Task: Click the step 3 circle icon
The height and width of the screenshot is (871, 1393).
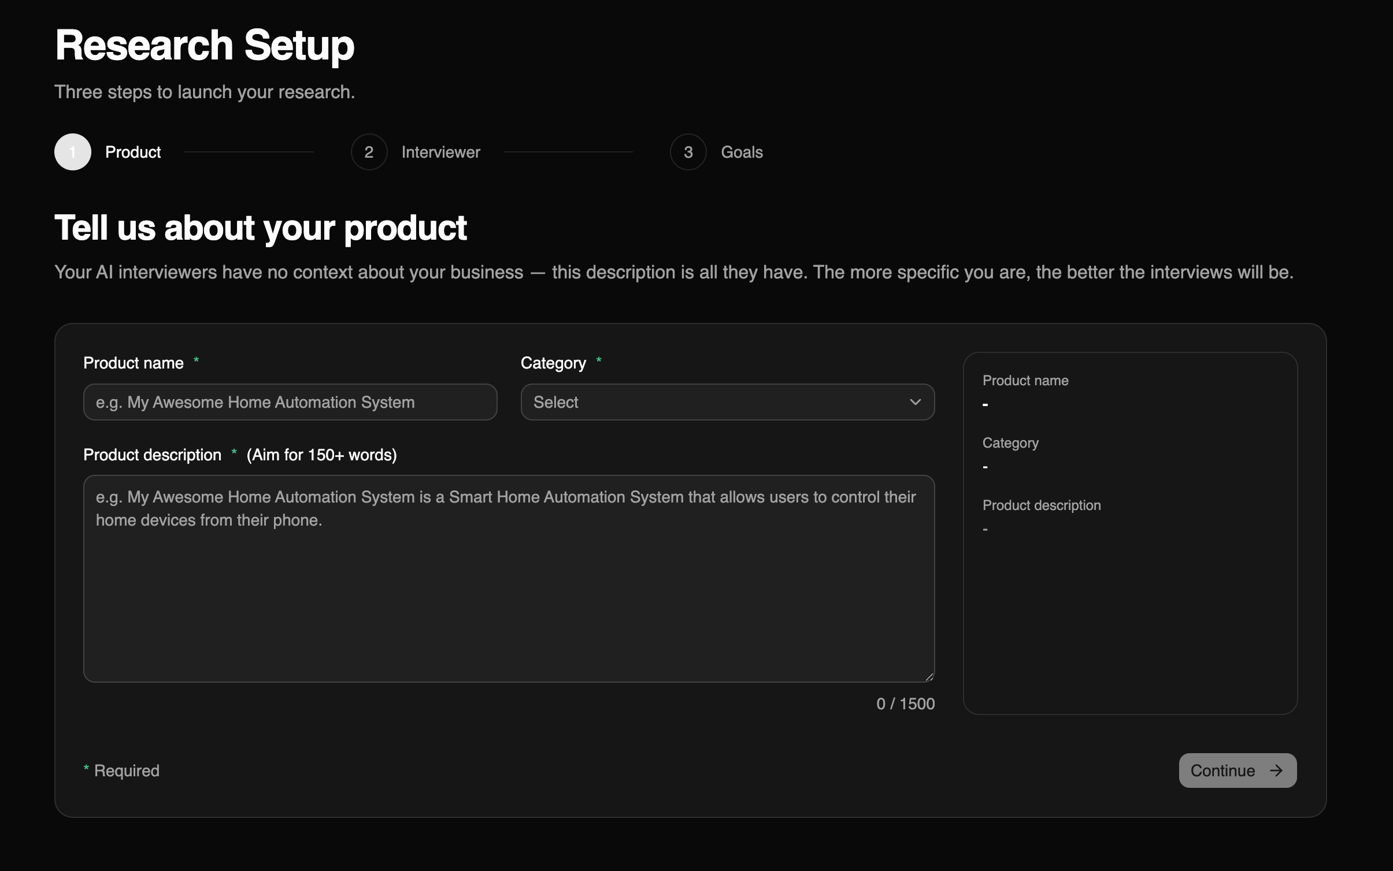Action: 688,152
